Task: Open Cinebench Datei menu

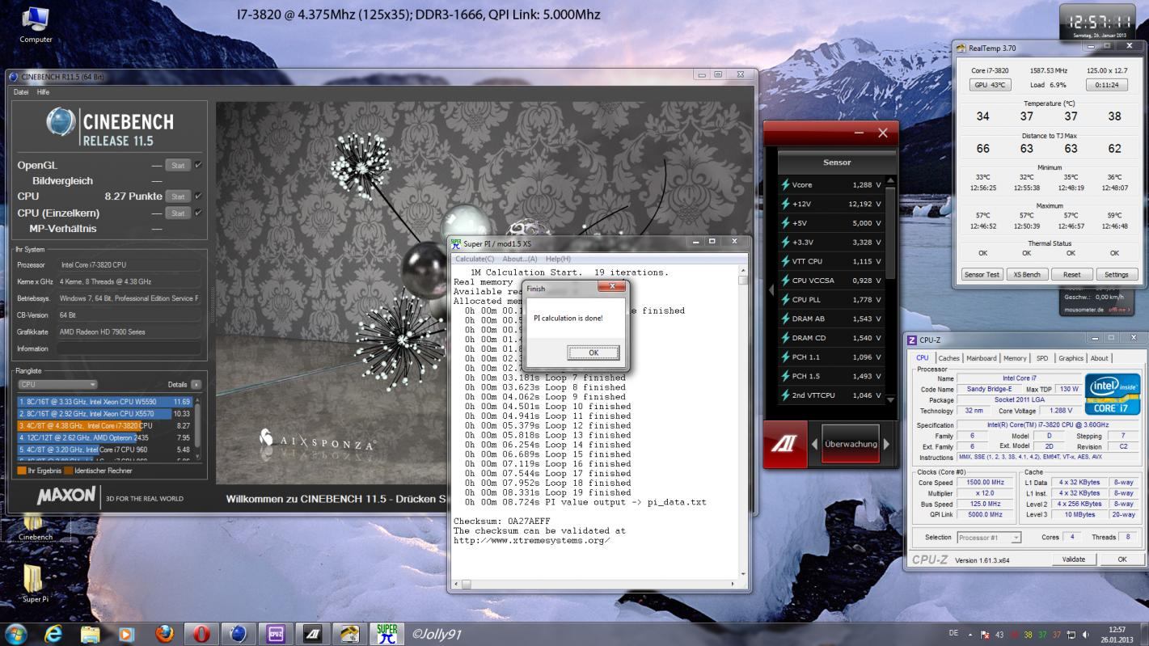Action: (x=20, y=92)
